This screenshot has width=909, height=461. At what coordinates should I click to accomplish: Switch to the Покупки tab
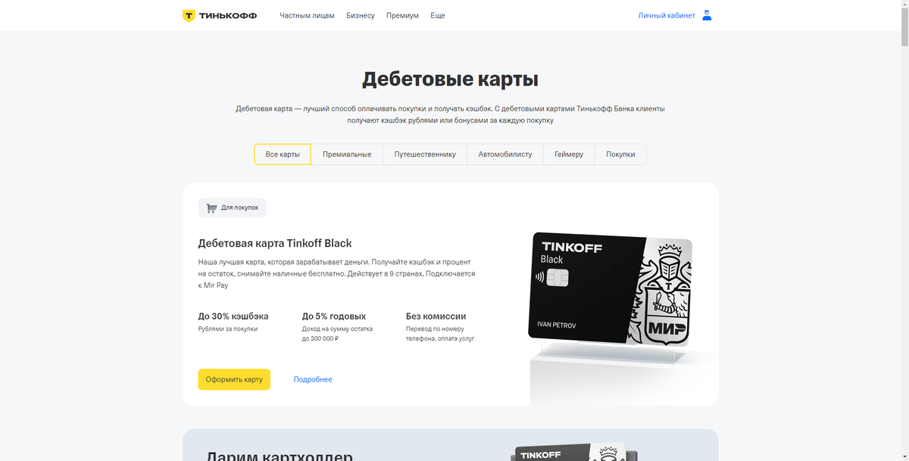point(620,154)
